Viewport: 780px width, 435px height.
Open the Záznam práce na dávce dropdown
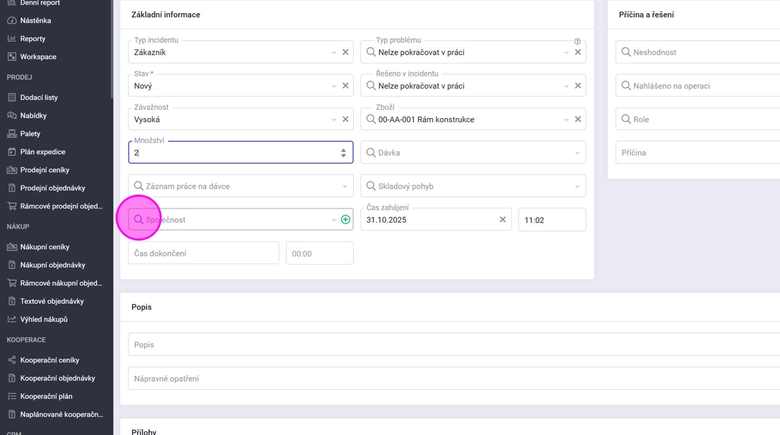click(345, 186)
